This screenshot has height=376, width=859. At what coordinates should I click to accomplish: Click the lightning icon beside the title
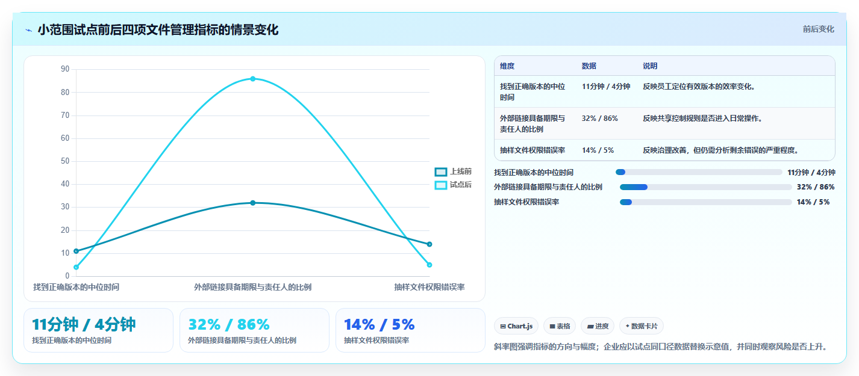[28, 30]
